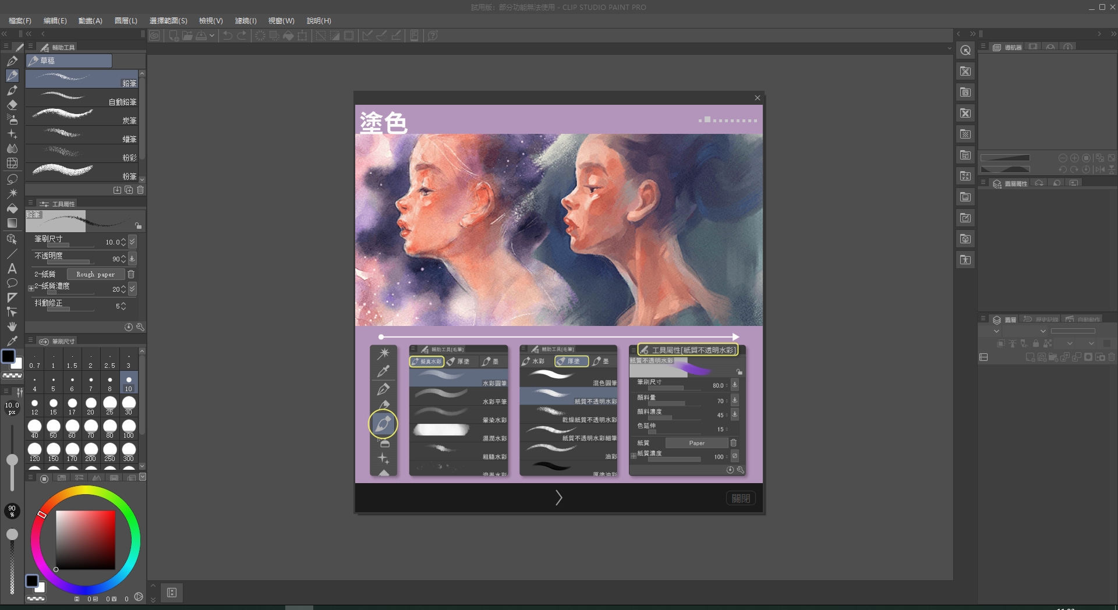Open save options dropdown arrow in command bar

tap(212, 36)
